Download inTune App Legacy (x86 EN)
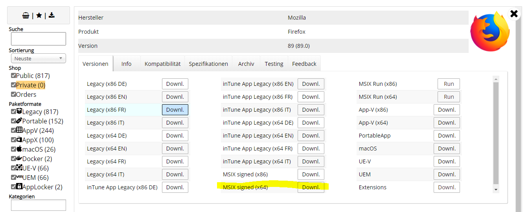The image size is (528, 212). click(311, 84)
